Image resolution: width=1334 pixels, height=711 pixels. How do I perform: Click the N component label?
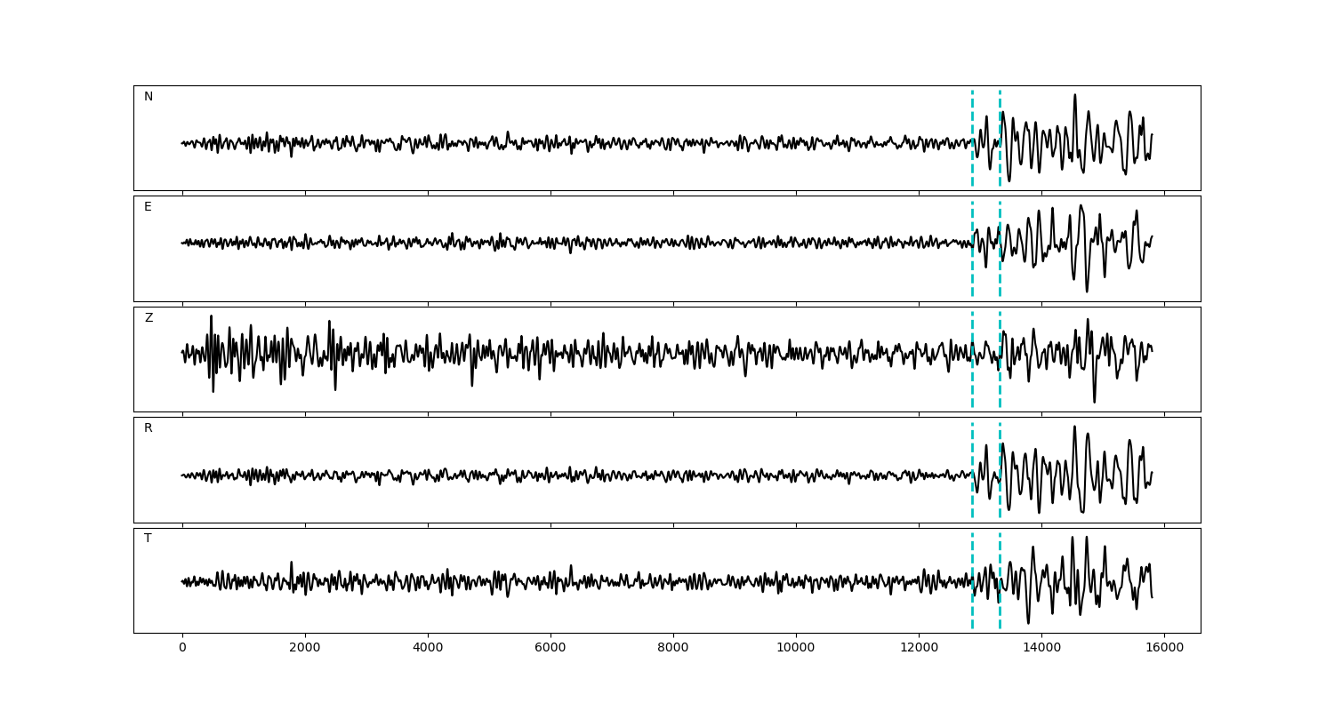[x=149, y=97]
